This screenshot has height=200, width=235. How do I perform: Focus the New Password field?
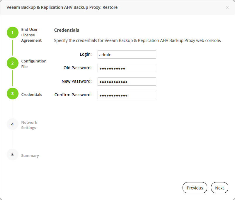coord(127,82)
